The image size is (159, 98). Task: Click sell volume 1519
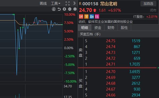(x=136, y=41)
